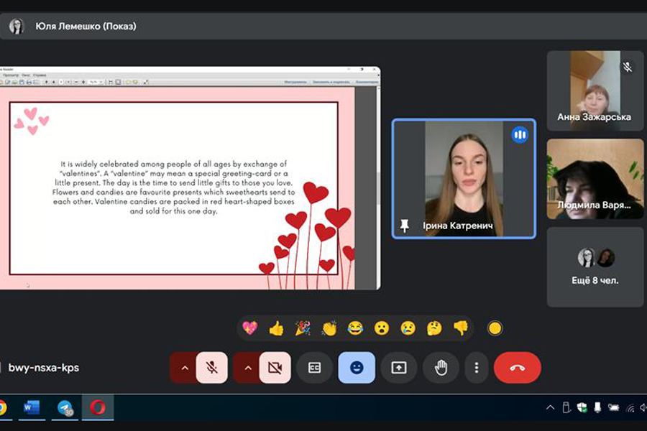Raise hand in the meeting

441,368
